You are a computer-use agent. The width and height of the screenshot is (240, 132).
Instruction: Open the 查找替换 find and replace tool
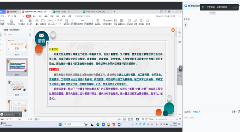pyautogui.click(x=142, y=22)
